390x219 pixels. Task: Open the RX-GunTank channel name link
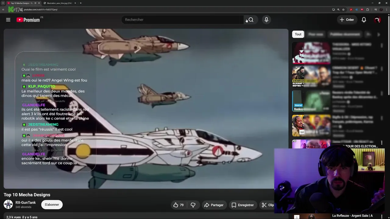pos(26,203)
